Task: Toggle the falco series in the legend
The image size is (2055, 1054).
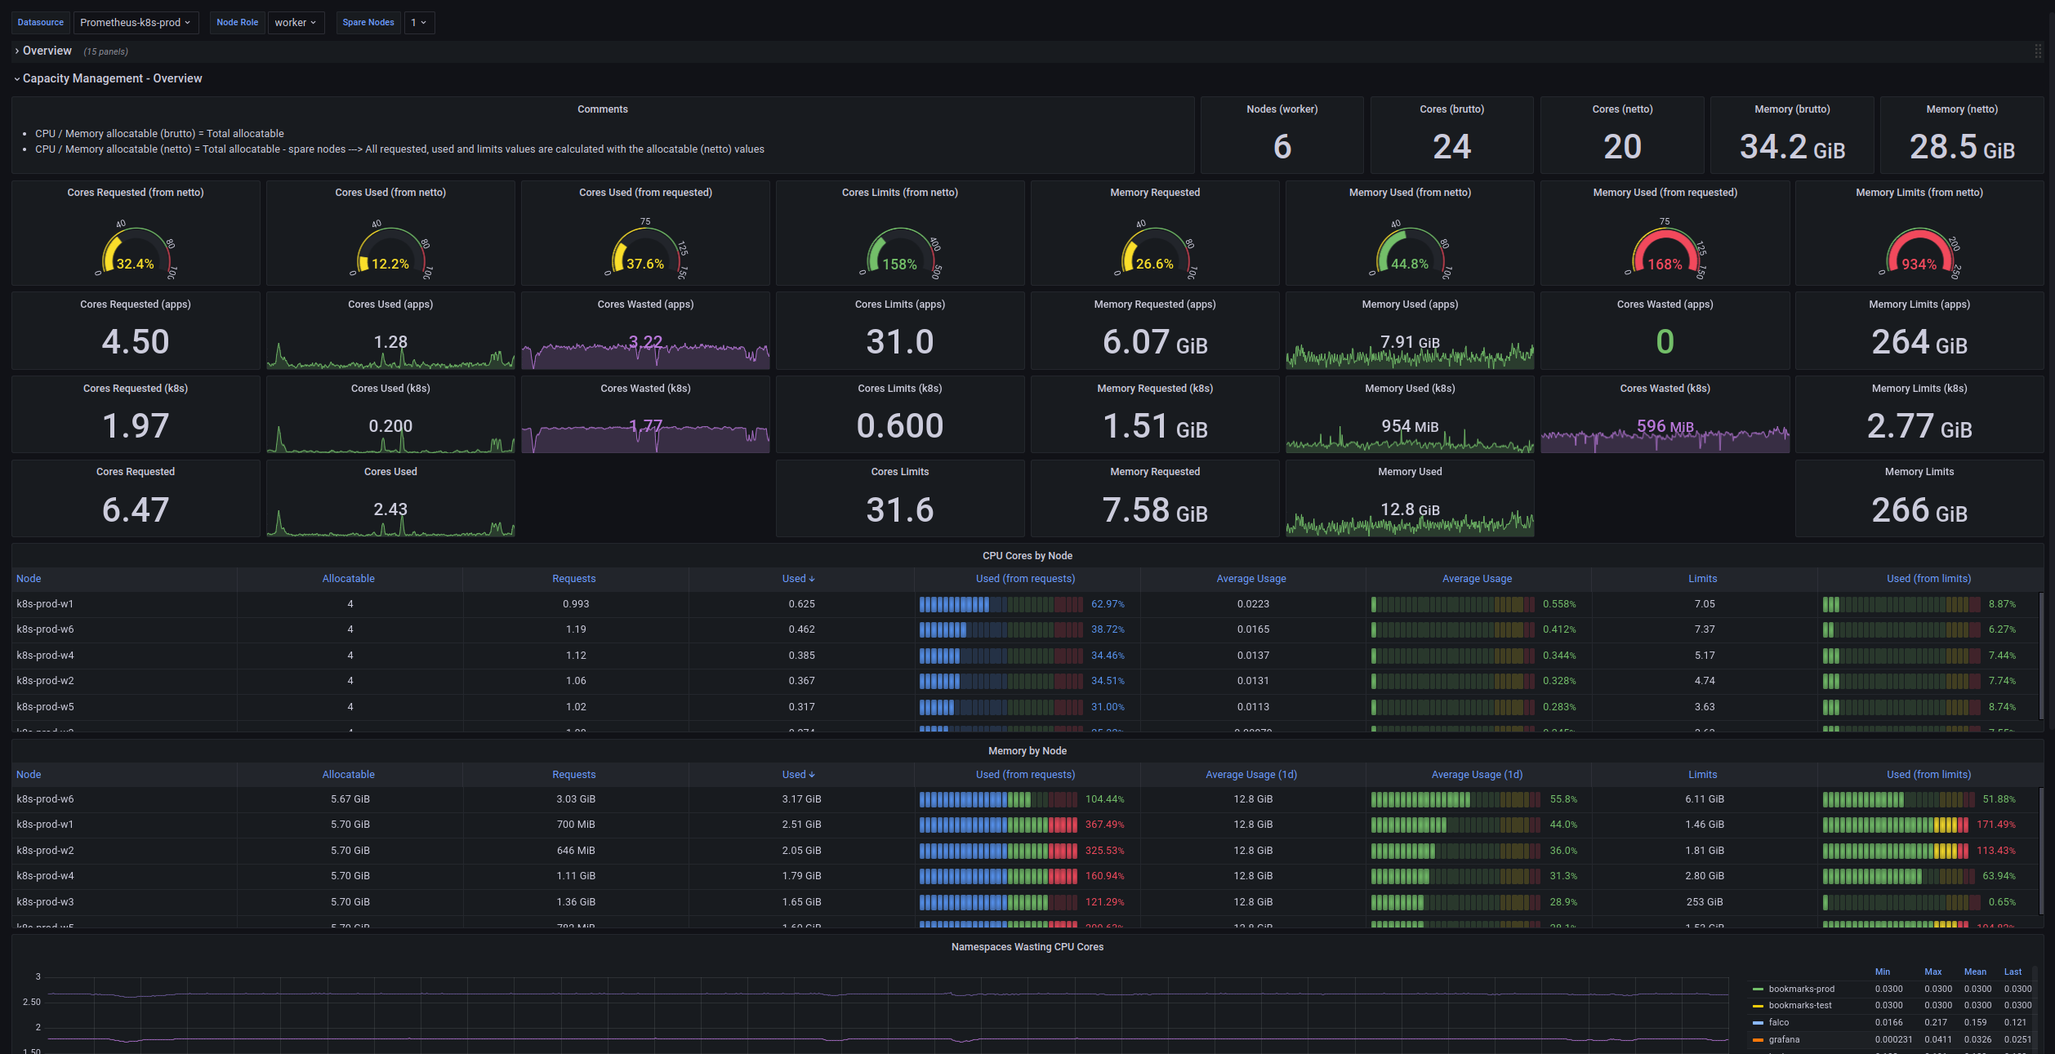Action: 1779,1022
